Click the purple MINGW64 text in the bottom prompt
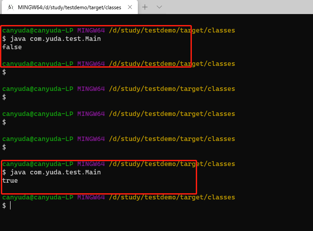 point(91,197)
